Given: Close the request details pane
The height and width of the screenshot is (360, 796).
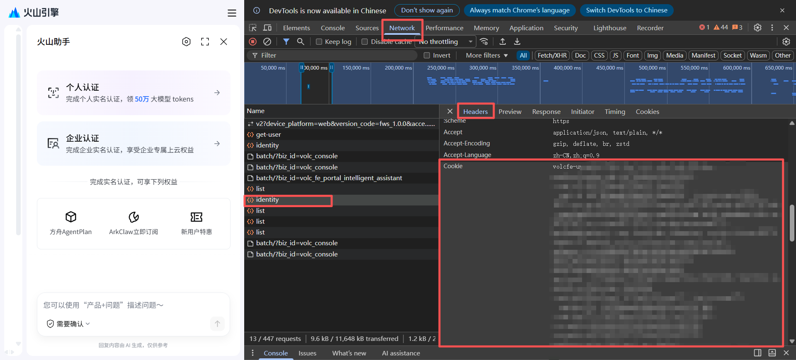Looking at the screenshot, I should (x=450, y=111).
